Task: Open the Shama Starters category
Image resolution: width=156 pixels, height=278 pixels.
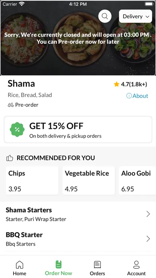Action: (78, 214)
